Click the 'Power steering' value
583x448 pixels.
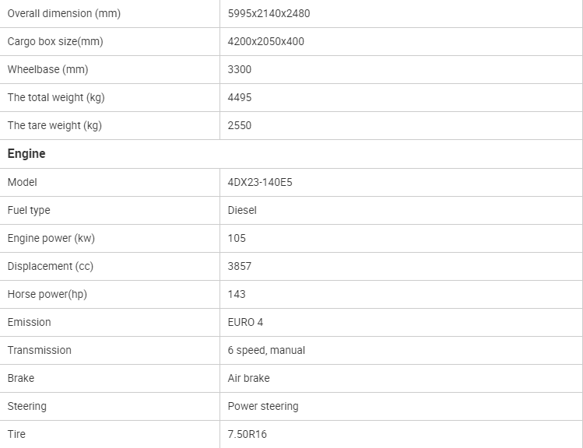[x=263, y=406]
